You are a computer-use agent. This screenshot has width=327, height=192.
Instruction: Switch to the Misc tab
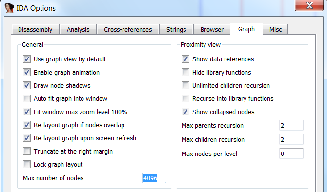(x=275, y=30)
